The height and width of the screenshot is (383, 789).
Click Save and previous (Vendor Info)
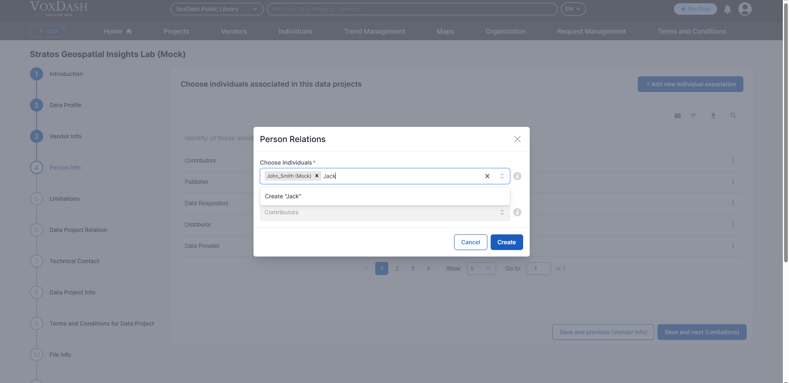point(603,332)
